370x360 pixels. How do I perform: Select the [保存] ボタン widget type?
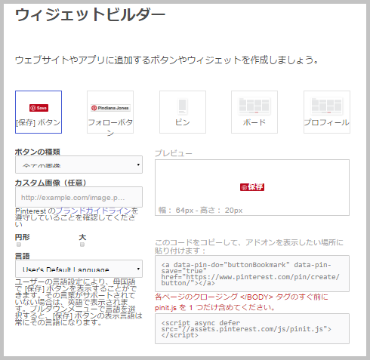pos(39,112)
